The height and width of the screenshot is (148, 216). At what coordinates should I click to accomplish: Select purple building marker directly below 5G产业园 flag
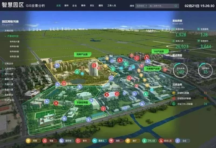tap(148, 61)
